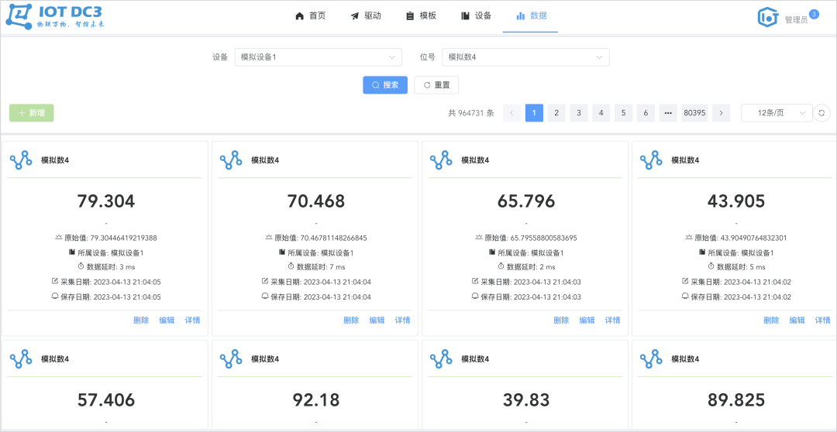Image resolution: width=837 pixels, height=432 pixels.
Task: Go to page 6
Action: point(646,113)
